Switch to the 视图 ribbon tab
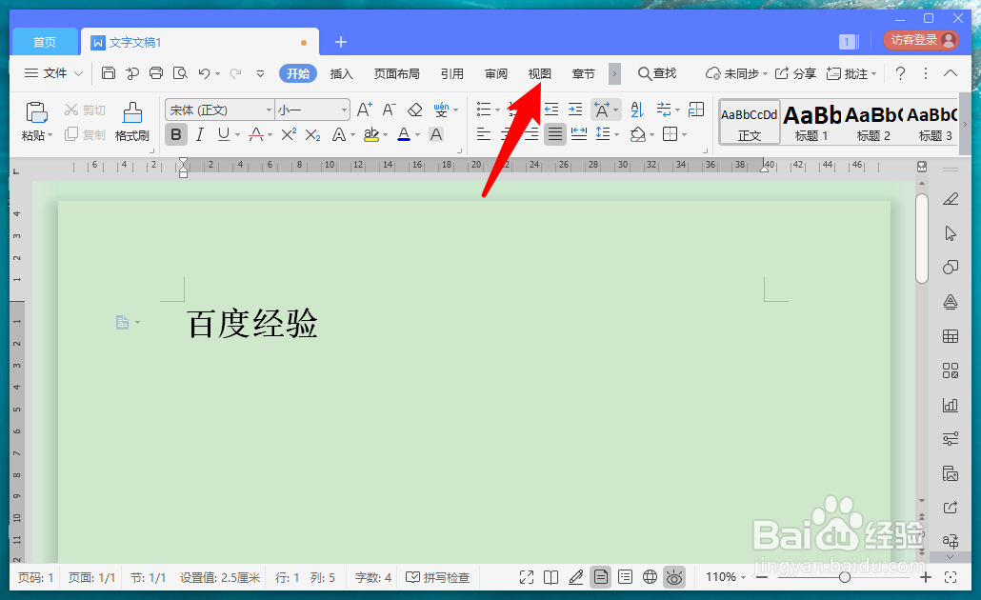Screen dimensions: 981x600 point(539,72)
